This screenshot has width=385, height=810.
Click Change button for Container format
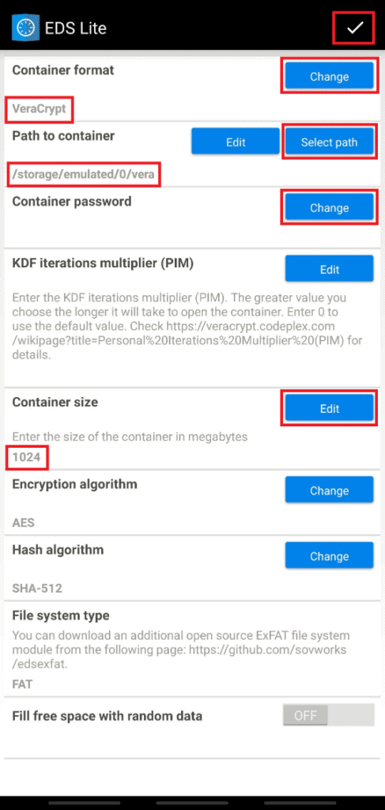(x=329, y=77)
